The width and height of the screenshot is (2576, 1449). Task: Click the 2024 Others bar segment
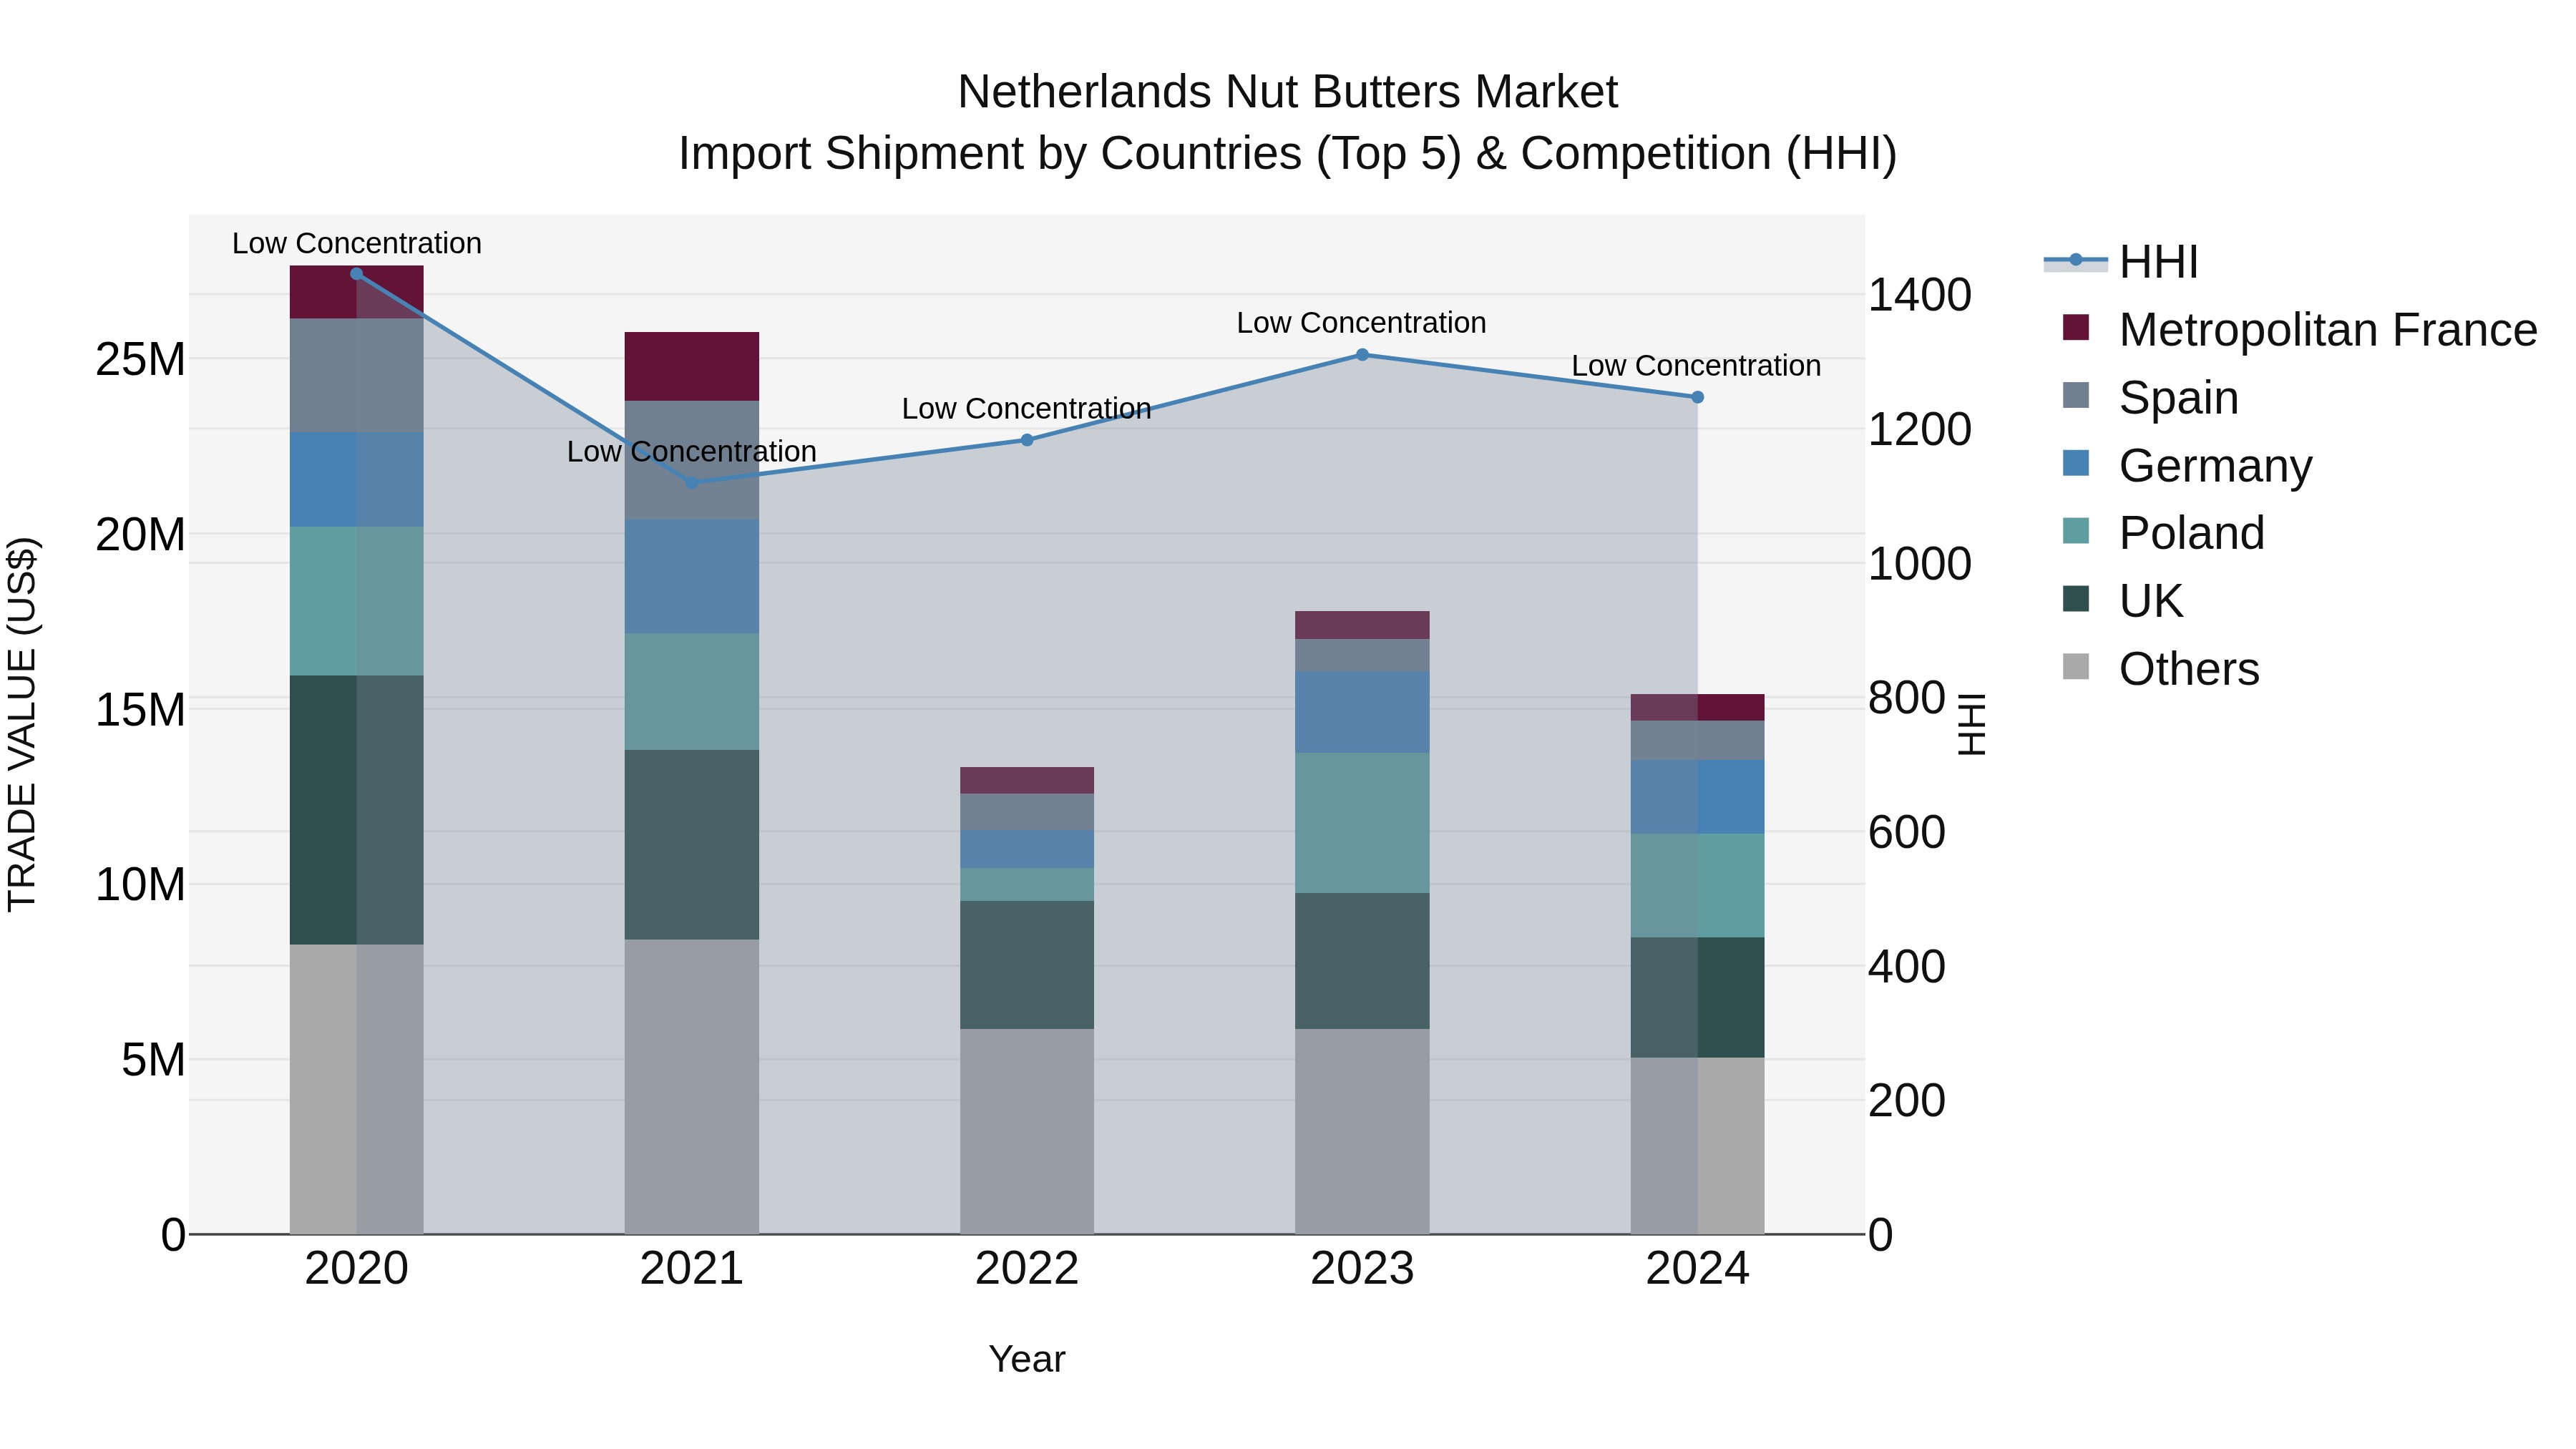[x=1697, y=1146]
